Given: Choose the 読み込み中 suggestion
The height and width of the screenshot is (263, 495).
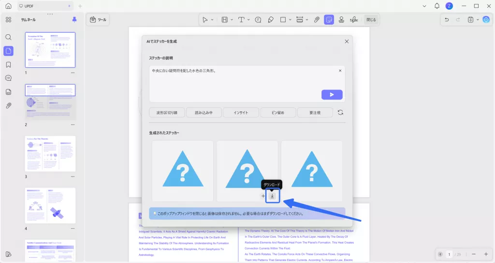Looking at the screenshot, I should click(x=204, y=112).
